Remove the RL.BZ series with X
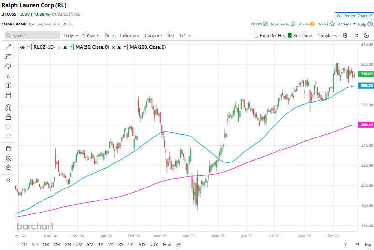 pyautogui.click(x=59, y=47)
